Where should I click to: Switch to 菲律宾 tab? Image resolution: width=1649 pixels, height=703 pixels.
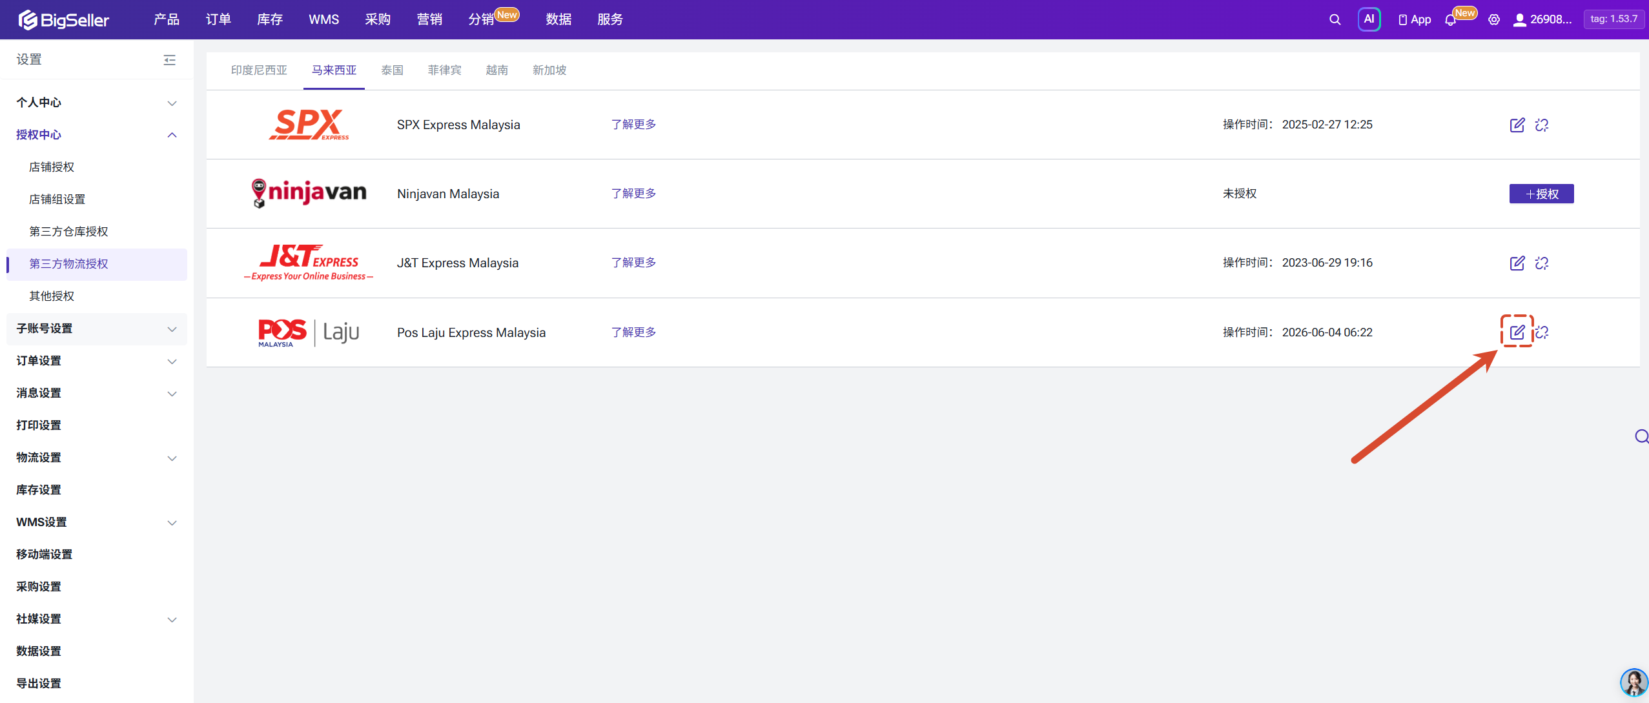[x=444, y=70]
